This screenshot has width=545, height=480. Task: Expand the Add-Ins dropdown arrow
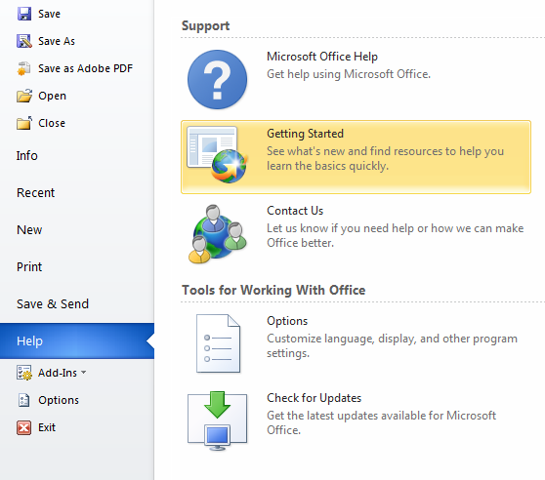83,373
